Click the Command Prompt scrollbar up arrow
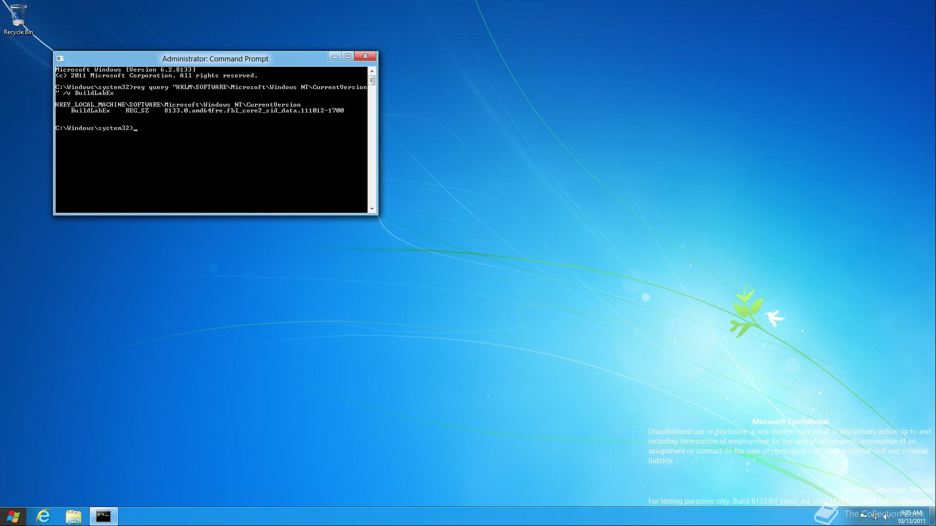Screen dimensions: 936x526 click(x=372, y=72)
